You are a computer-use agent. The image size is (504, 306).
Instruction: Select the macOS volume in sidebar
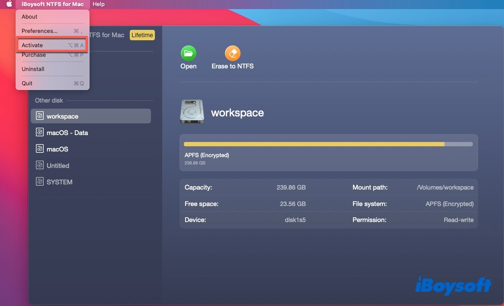tap(57, 149)
